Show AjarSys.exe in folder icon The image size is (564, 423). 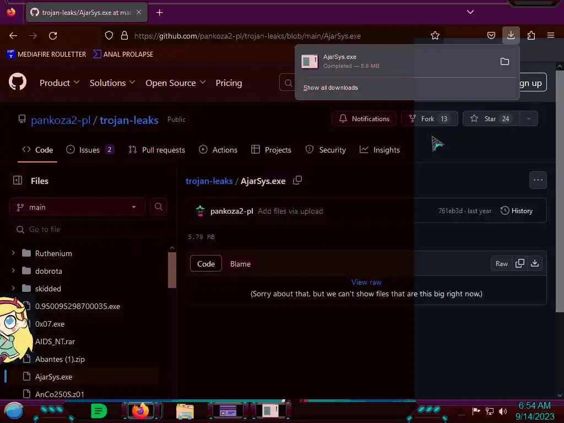tap(505, 62)
